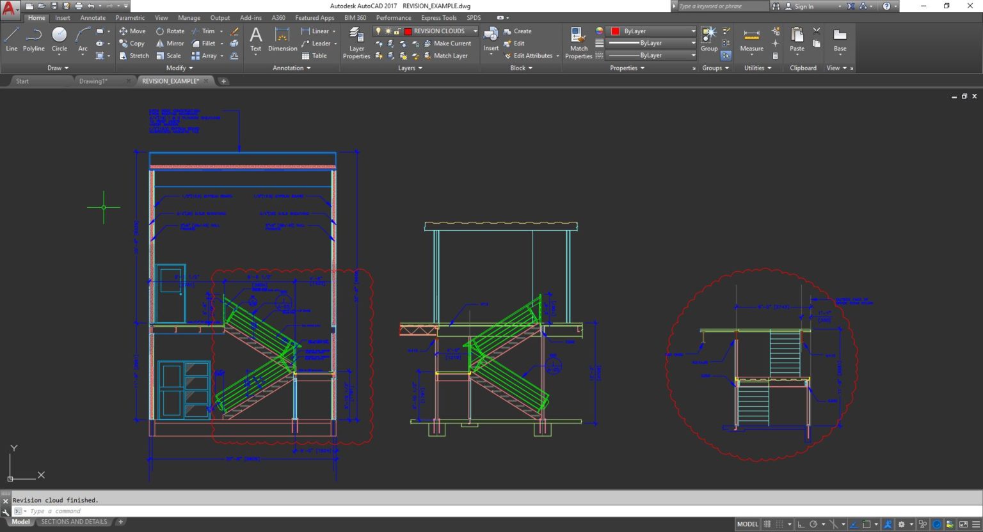Open the Match Properties tool
The image size is (983, 532).
[x=578, y=42]
